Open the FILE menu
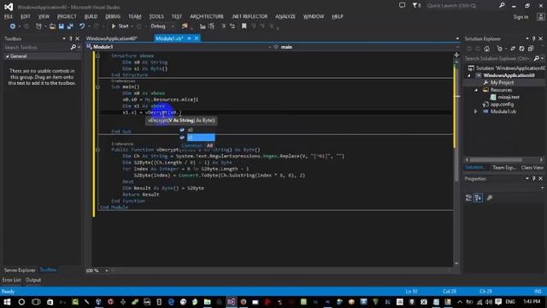 click(x=9, y=16)
